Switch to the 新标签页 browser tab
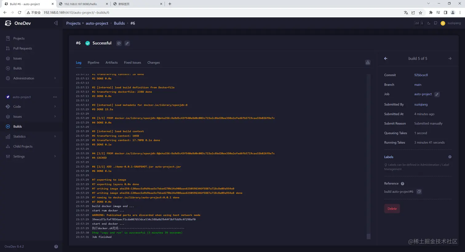This screenshot has width=465, height=252. click(137, 4)
